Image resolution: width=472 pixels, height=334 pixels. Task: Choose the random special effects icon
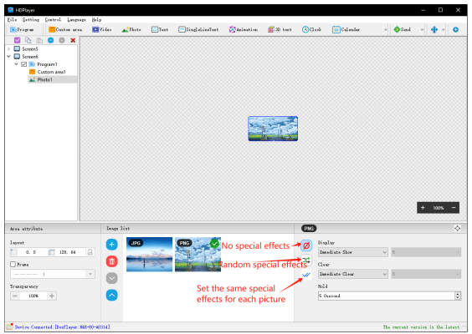306,261
